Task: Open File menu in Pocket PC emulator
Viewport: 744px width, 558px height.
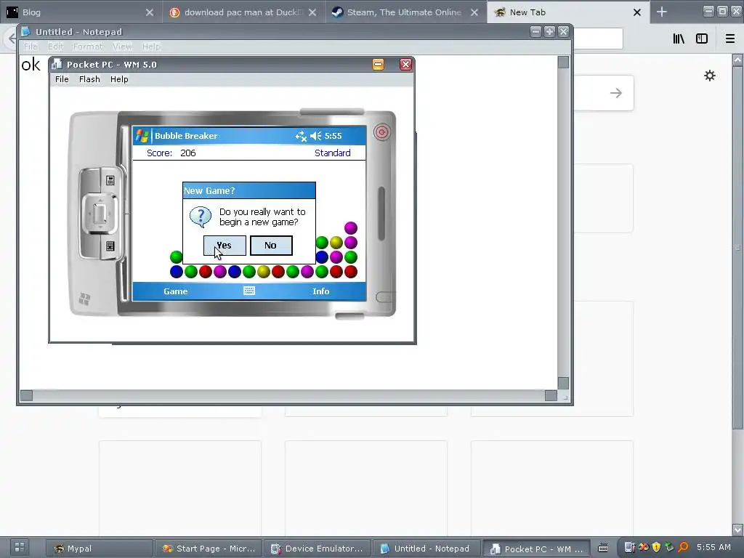Action: 62,79
